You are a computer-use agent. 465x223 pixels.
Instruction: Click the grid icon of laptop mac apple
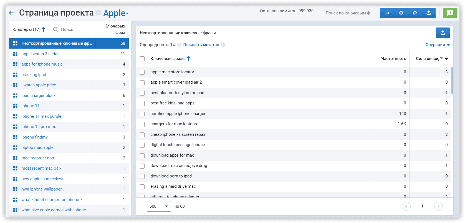(x=15, y=147)
